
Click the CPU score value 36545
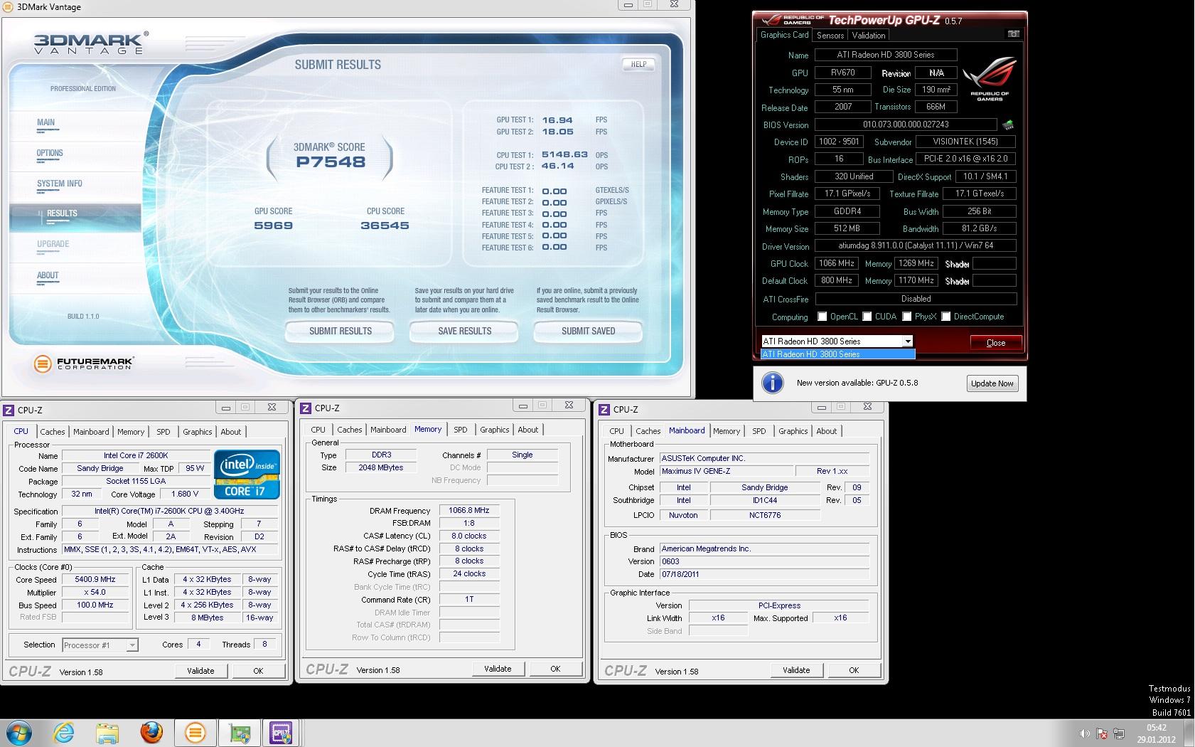(x=385, y=226)
